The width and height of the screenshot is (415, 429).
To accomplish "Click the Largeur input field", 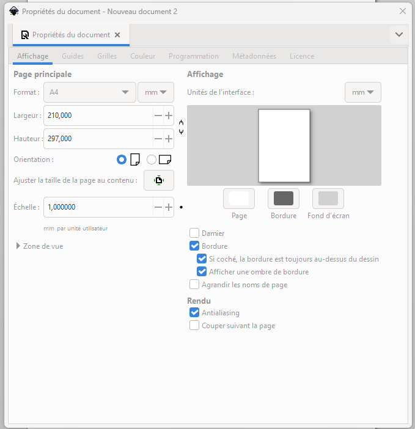I will tap(98, 116).
